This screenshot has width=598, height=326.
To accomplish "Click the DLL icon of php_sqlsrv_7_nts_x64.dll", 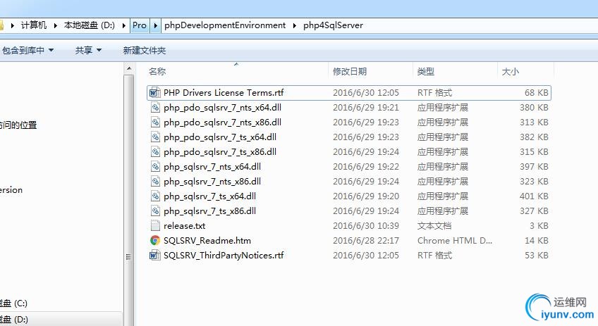I will point(155,166).
